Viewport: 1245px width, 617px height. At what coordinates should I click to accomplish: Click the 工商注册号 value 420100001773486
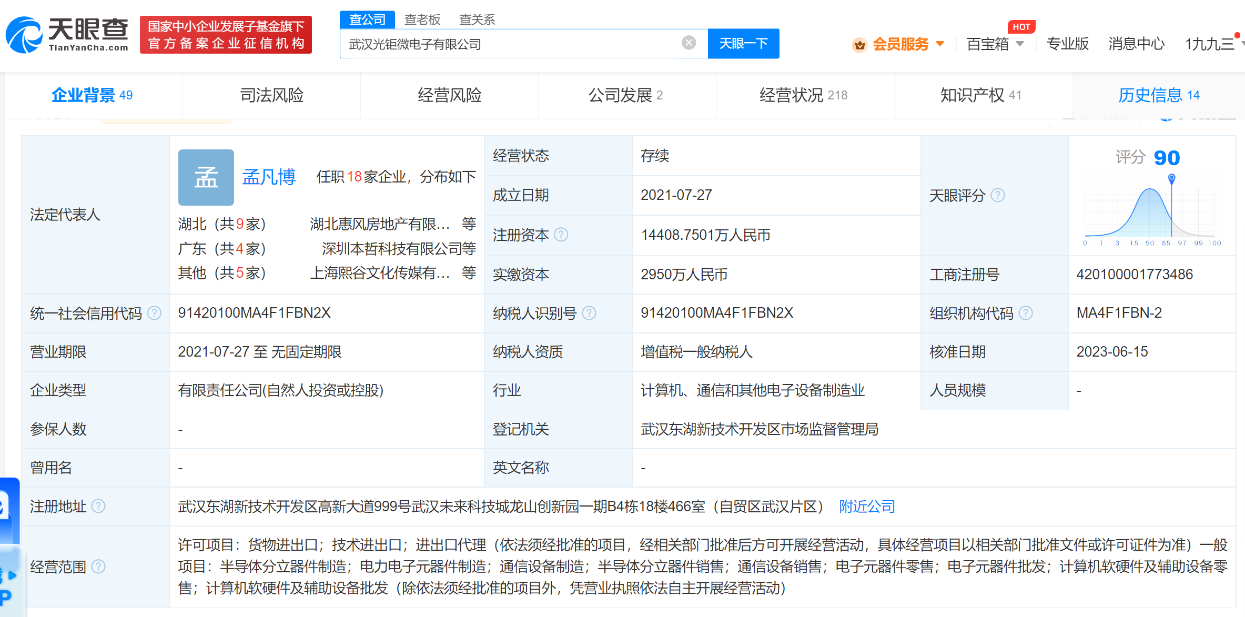[1135, 274]
